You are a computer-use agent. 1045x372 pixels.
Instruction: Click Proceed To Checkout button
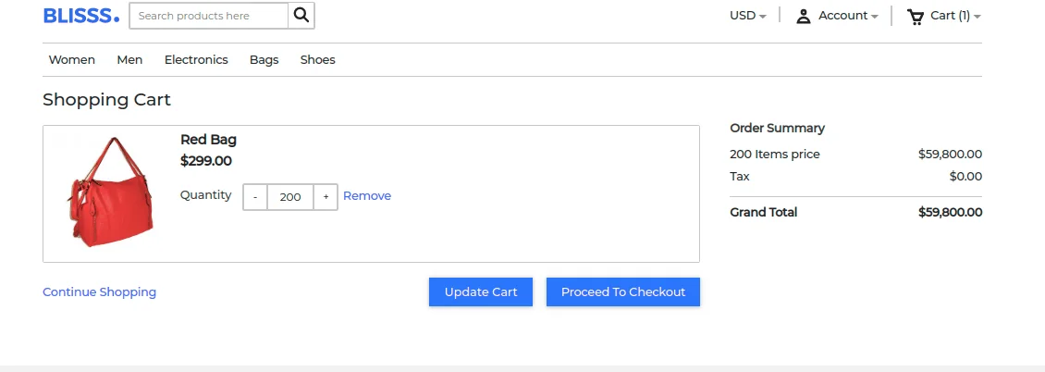pyautogui.click(x=623, y=292)
